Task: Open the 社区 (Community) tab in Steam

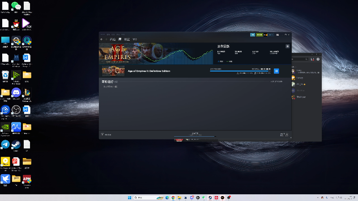Action: click(127, 39)
